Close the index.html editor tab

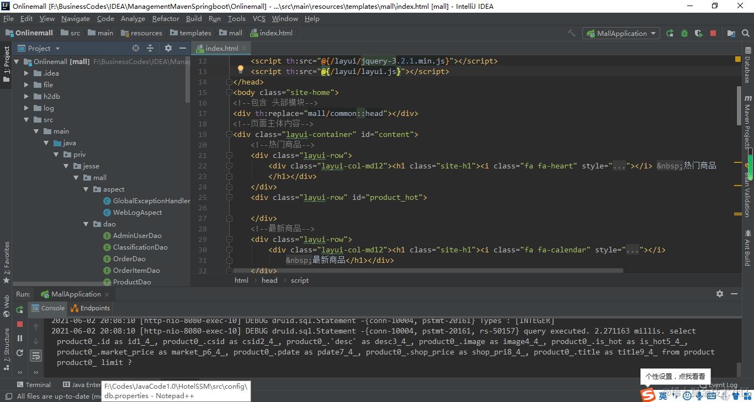click(245, 49)
